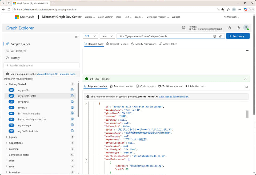The height and width of the screenshot is (175, 256).
Task: Open docs icon for my profile query
Action: (x=72, y=90)
